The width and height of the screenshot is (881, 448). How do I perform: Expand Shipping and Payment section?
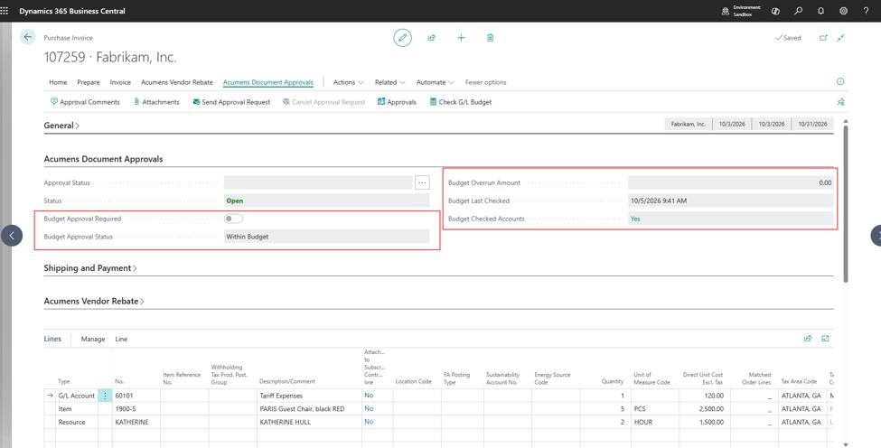click(89, 268)
